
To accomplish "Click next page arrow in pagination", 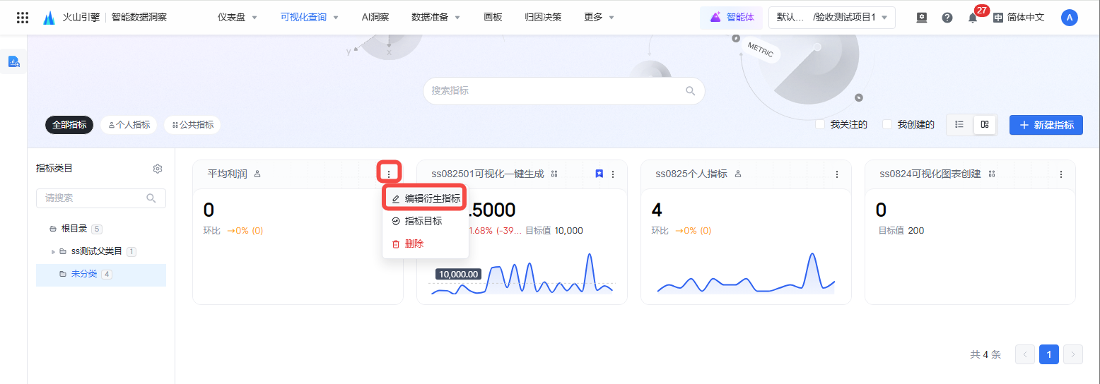I will tap(1073, 354).
